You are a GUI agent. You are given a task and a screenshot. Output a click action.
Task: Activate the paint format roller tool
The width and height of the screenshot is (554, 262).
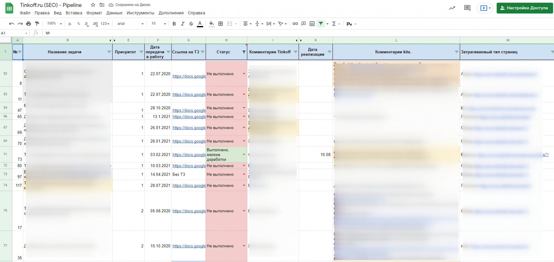[x=37, y=24]
